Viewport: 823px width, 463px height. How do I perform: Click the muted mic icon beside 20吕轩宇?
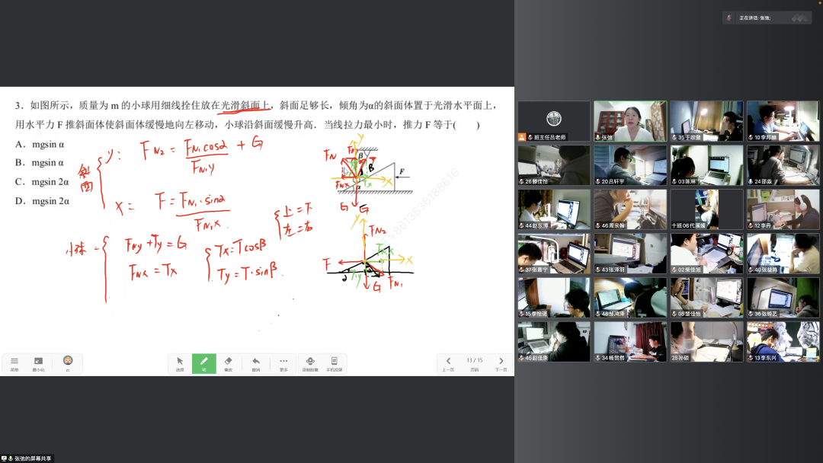tap(597, 181)
